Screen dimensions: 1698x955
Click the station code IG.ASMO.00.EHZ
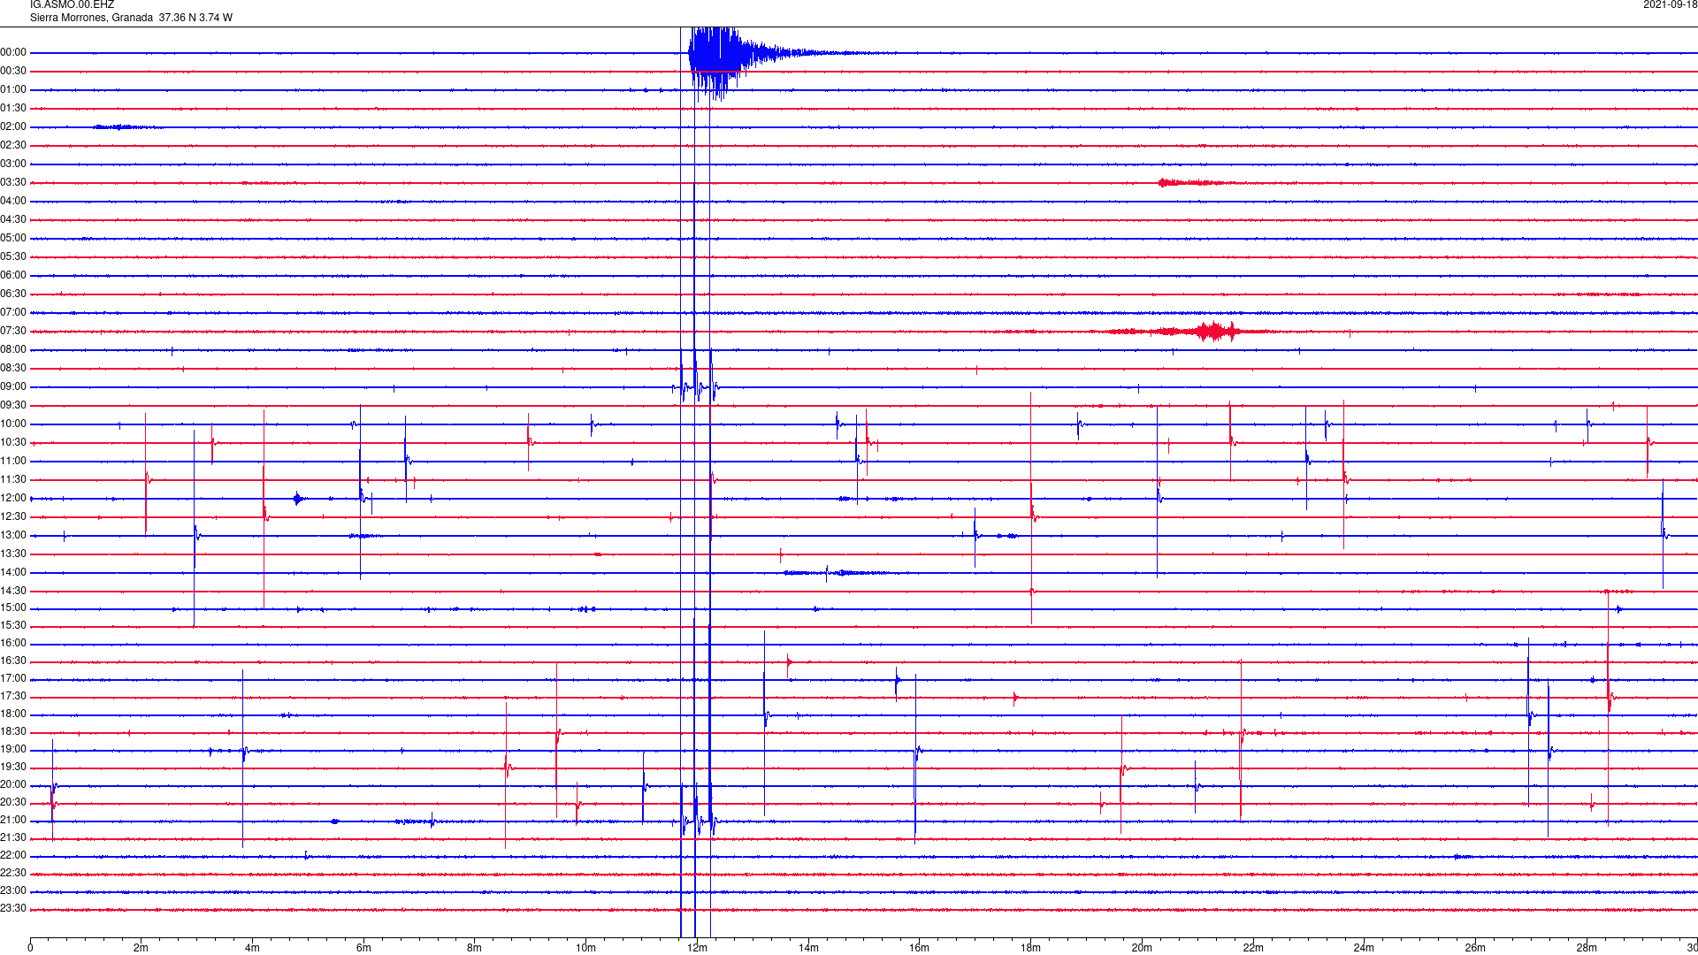pyautogui.click(x=72, y=5)
